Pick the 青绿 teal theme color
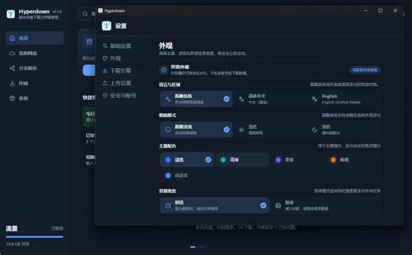 tap(242, 160)
